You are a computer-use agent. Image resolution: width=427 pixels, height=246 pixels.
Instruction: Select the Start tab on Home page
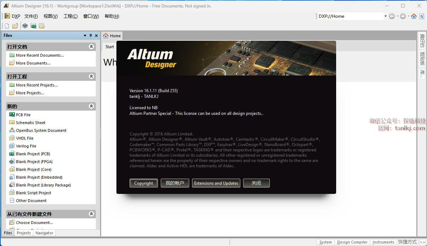(110, 47)
